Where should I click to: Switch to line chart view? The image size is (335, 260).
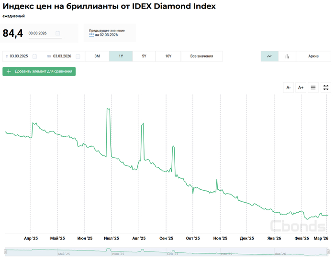tap(269, 56)
